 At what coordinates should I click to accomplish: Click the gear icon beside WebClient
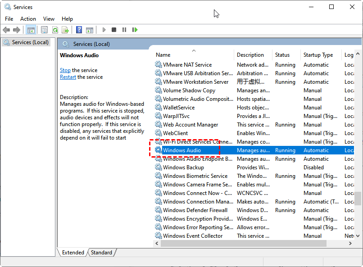(x=159, y=133)
